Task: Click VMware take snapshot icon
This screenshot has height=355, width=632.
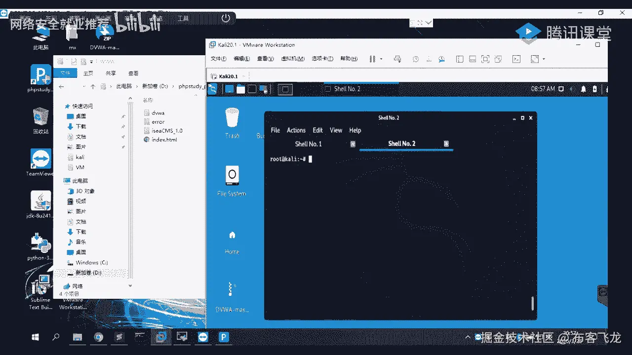Action: click(x=416, y=59)
